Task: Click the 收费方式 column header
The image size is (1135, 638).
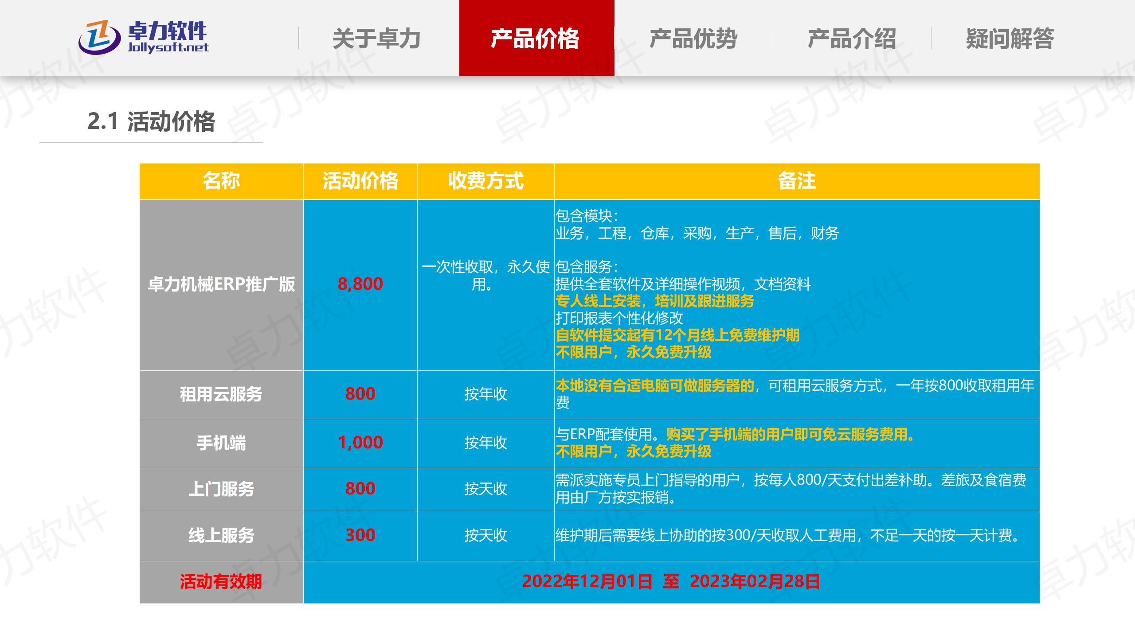Action: coord(486,181)
